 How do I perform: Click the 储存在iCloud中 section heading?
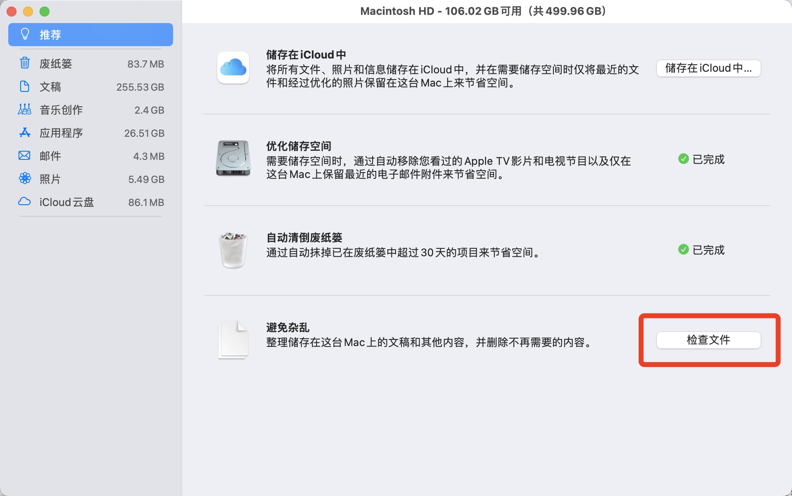305,54
